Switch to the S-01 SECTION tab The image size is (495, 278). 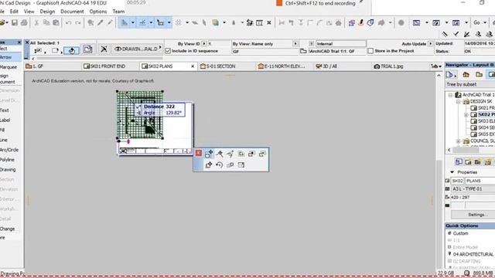226,66
